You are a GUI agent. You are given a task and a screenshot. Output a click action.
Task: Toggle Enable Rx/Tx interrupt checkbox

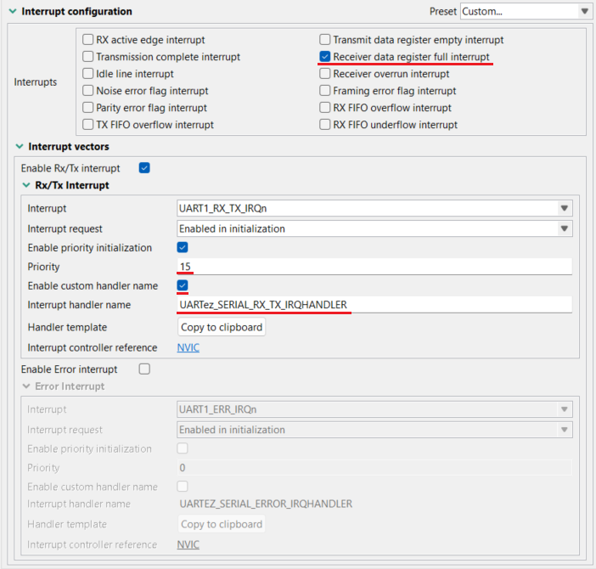coord(144,168)
